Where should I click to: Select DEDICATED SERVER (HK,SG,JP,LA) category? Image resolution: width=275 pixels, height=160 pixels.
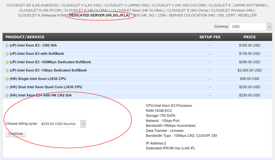(99, 15)
